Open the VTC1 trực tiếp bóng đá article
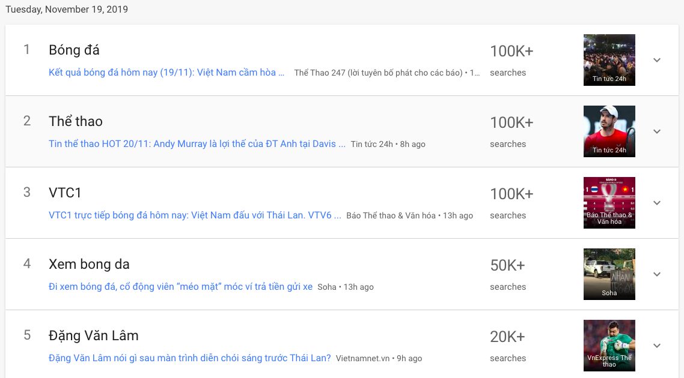The height and width of the screenshot is (378, 684). (x=195, y=215)
